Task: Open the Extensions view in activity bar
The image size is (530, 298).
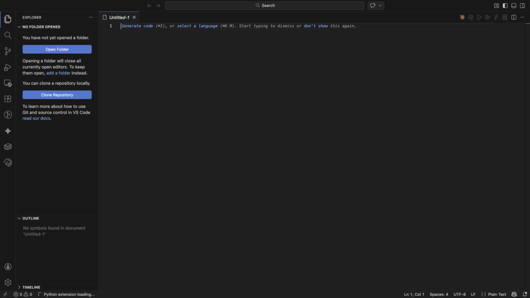Action: pyautogui.click(x=8, y=99)
